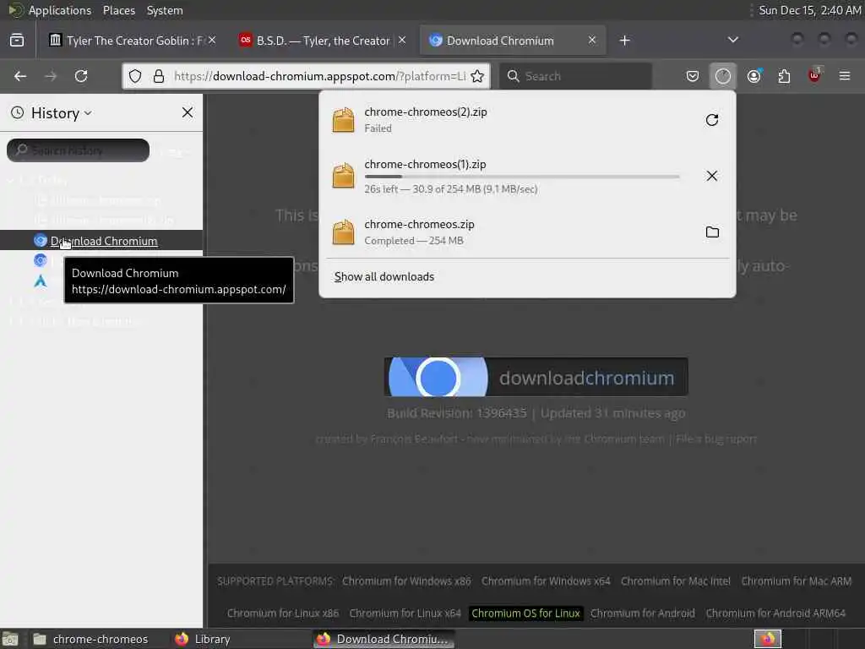865x649 pixels.
Task: Click Show all downloads
Action: coord(384,276)
